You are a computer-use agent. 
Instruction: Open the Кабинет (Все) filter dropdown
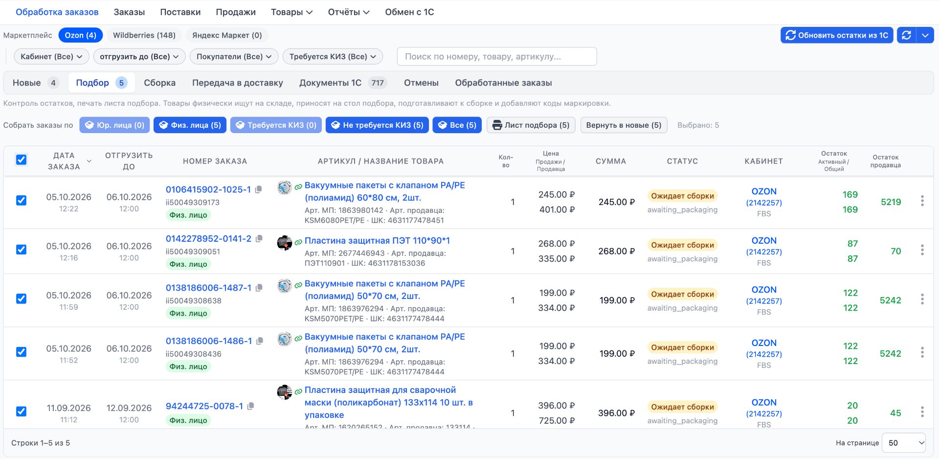point(51,57)
